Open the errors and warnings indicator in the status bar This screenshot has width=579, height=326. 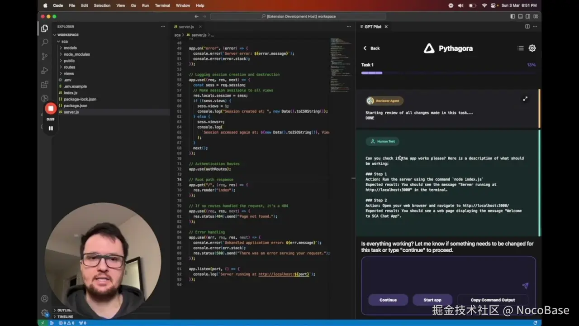pyautogui.click(x=67, y=323)
